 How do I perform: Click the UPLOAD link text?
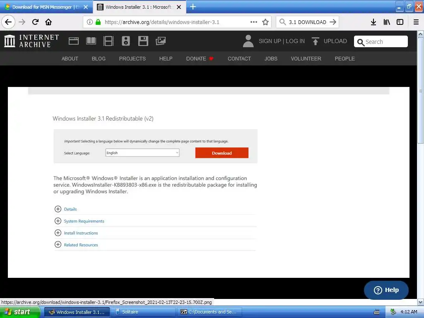[335, 41]
